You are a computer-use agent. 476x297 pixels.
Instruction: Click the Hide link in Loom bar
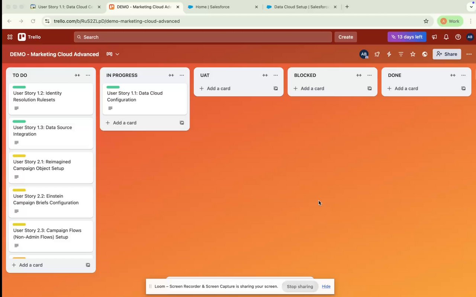[326, 287]
